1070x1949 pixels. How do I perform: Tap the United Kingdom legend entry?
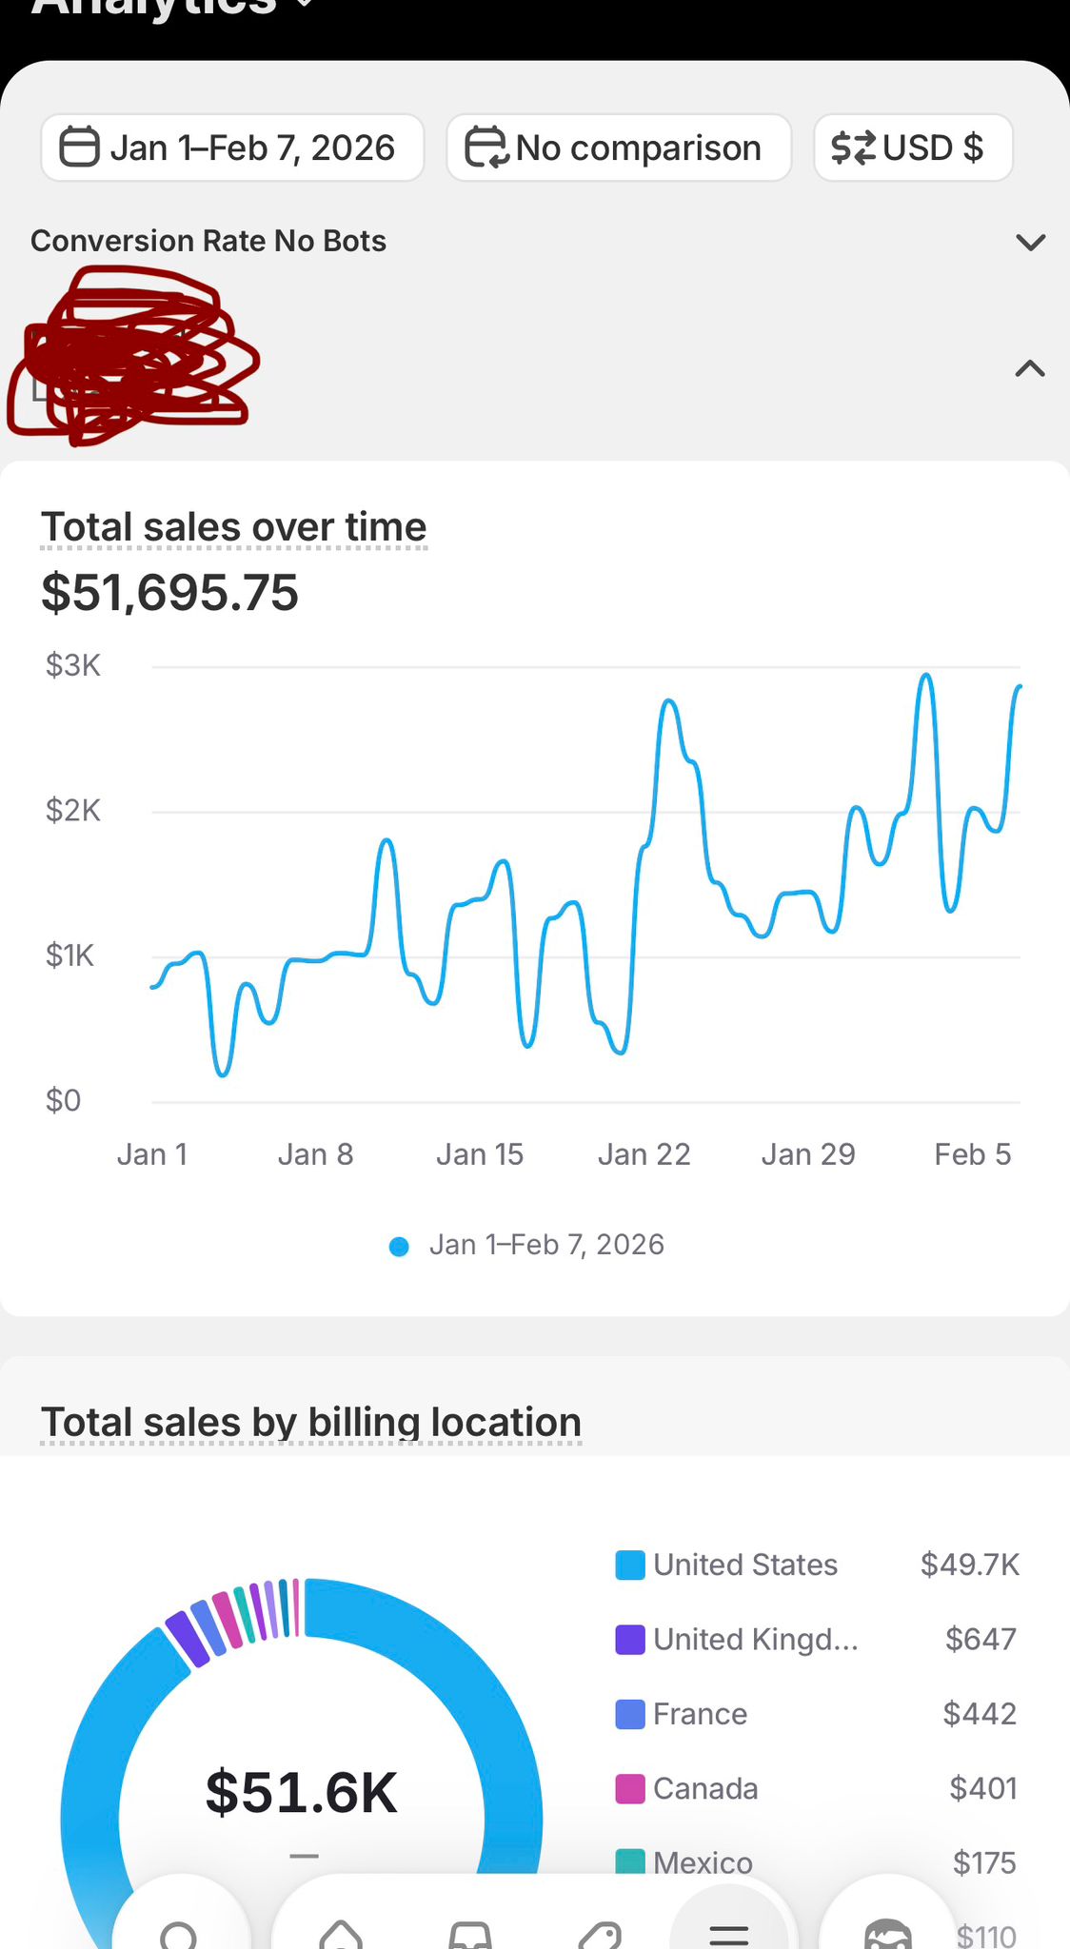pyautogui.click(x=755, y=1640)
